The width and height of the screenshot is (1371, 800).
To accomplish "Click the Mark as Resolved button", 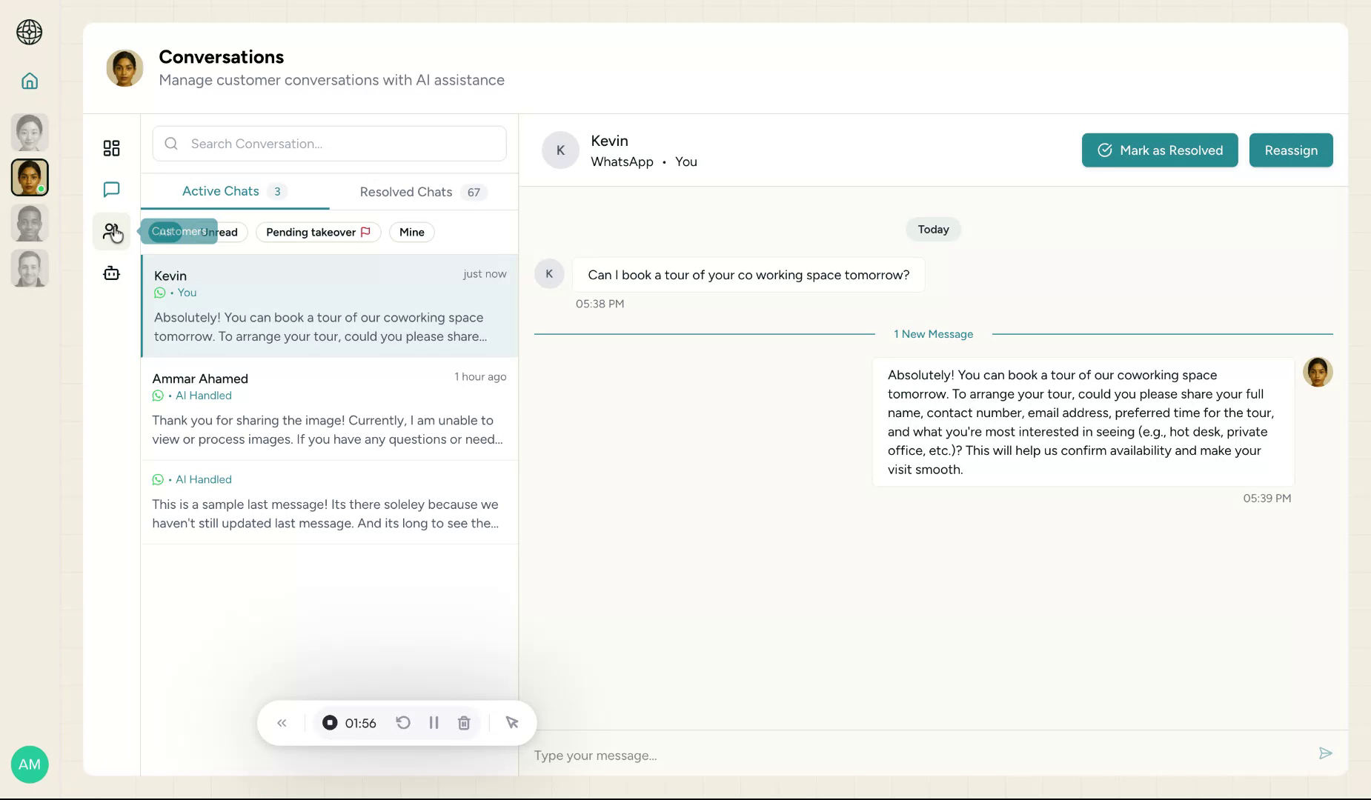I will (x=1158, y=150).
